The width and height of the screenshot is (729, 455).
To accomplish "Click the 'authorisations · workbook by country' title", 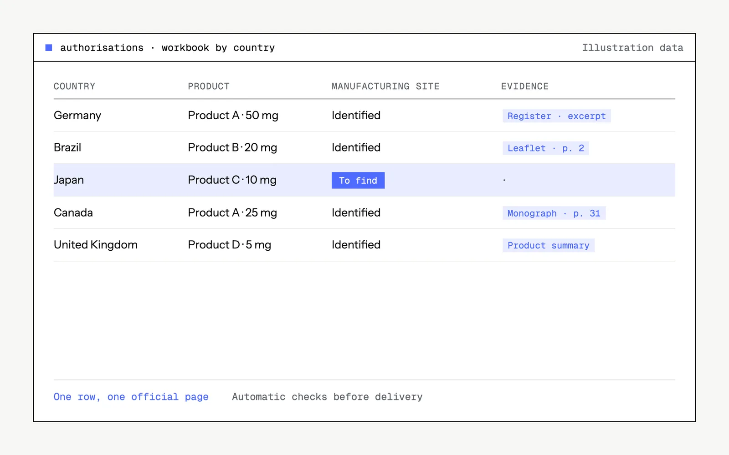I will point(168,48).
